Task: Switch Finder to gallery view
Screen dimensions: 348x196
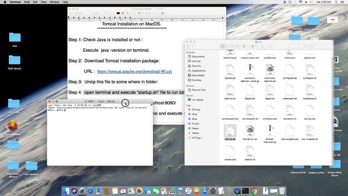Action: [238, 46]
